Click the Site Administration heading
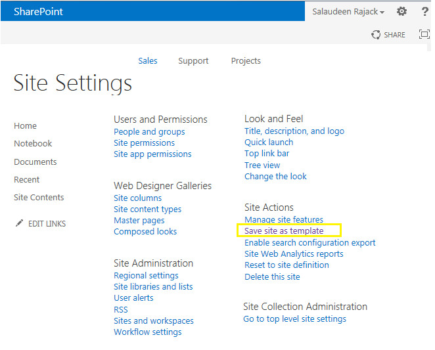The image size is (435, 350). click(x=153, y=263)
